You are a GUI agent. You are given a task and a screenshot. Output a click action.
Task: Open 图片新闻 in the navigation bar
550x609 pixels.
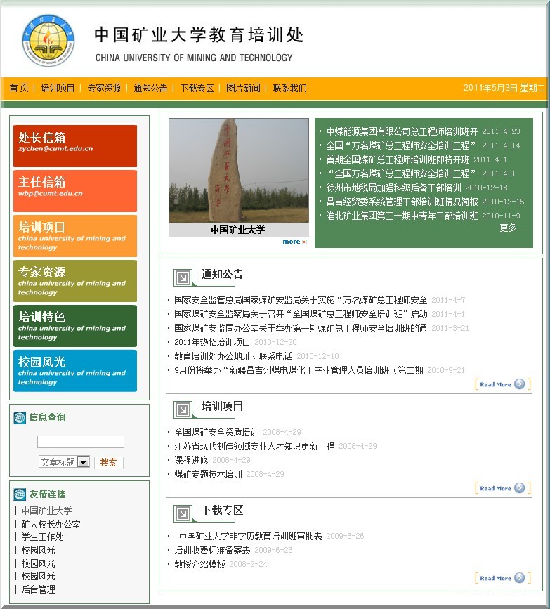pyautogui.click(x=243, y=89)
